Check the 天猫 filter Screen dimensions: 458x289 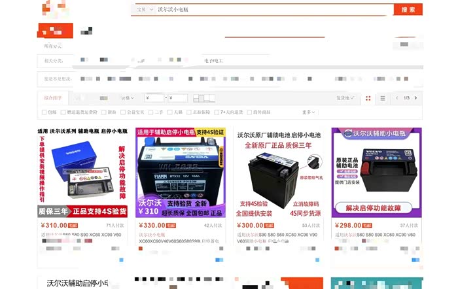[169, 112]
